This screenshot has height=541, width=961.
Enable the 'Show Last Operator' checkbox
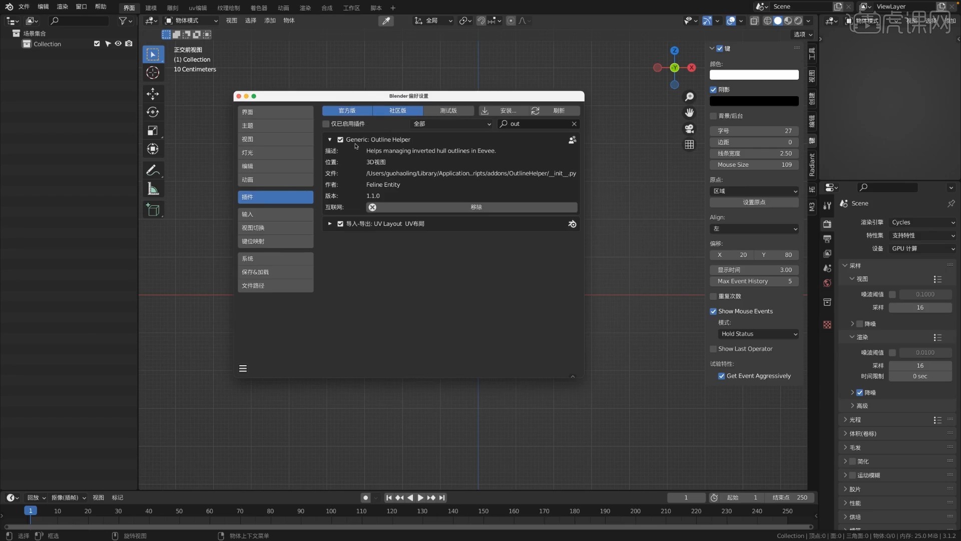coord(713,349)
